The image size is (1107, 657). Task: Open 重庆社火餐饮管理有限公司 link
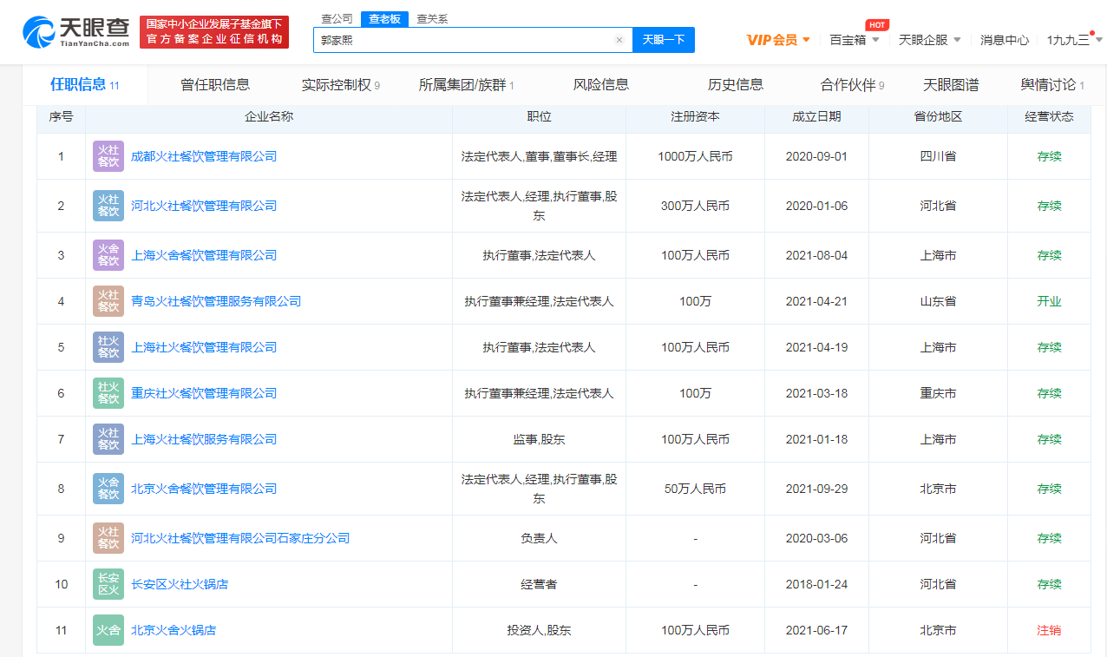(204, 393)
